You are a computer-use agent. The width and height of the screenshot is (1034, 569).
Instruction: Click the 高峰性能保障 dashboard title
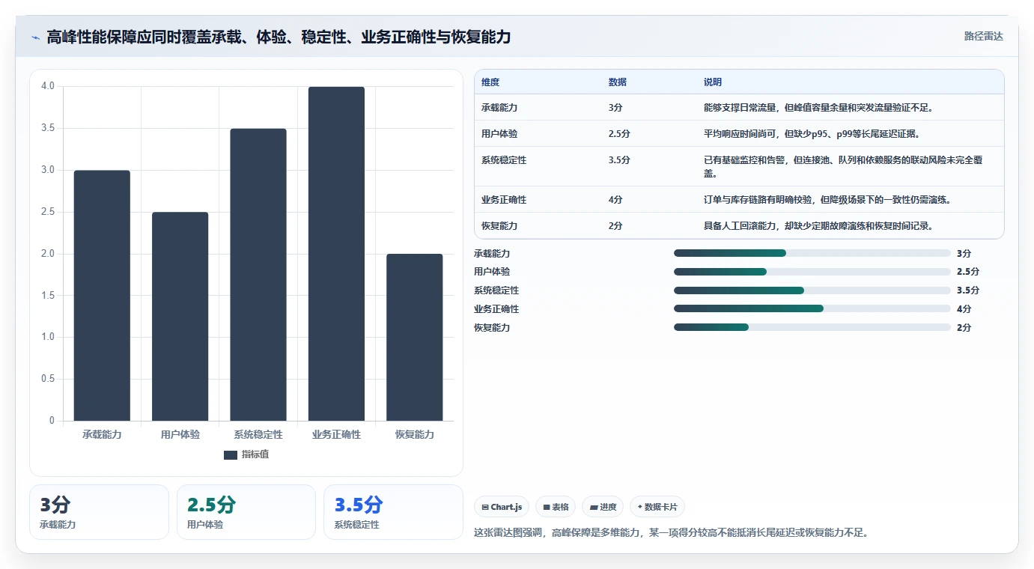279,37
